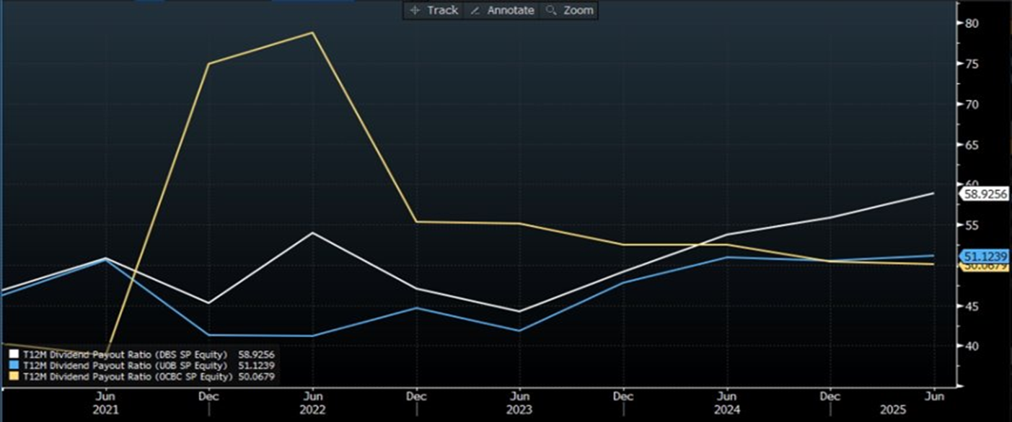Enable Track mode via its text label

(x=441, y=10)
